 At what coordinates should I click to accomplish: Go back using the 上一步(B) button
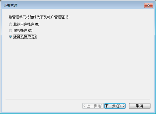[x=93, y=106]
